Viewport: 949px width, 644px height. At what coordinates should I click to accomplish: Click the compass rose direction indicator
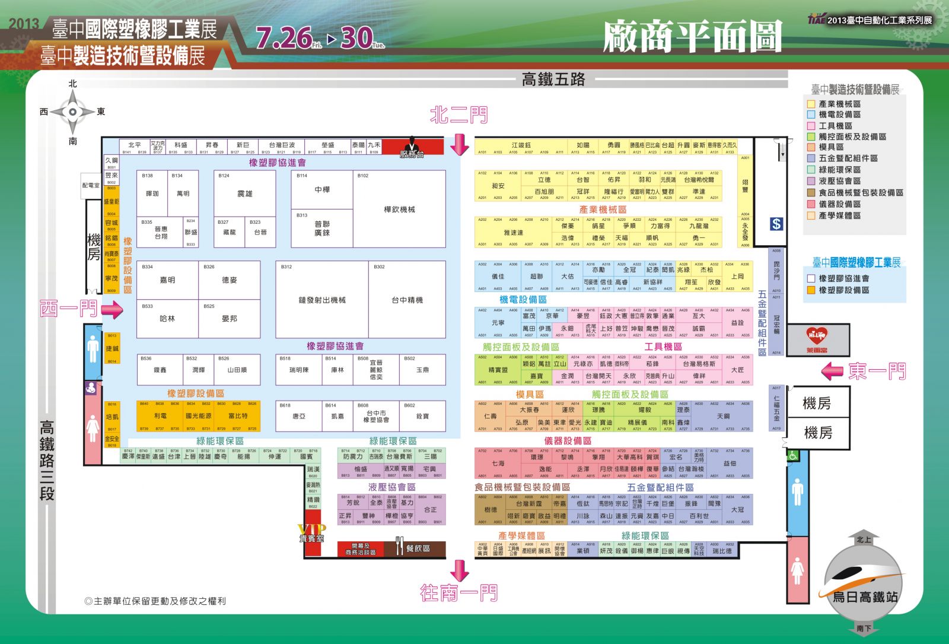coord(72,112)
